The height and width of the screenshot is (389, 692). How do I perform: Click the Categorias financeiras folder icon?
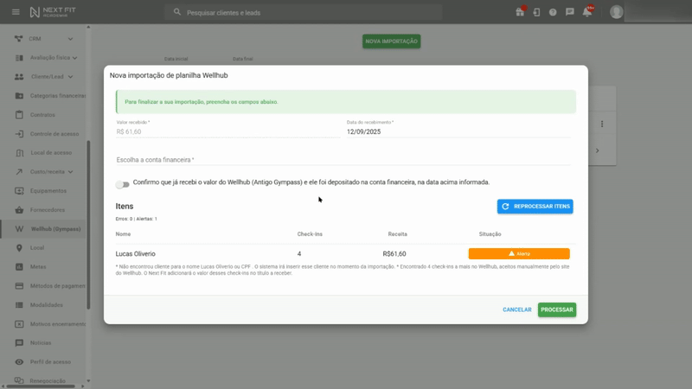(x=19, y=96)
